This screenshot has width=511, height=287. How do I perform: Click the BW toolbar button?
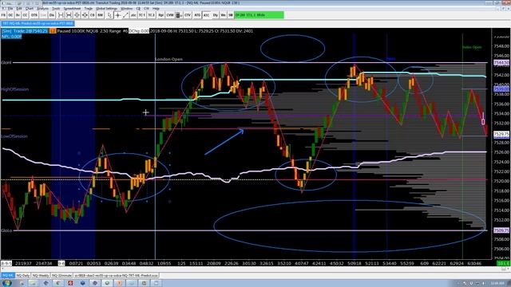(101, 15)
